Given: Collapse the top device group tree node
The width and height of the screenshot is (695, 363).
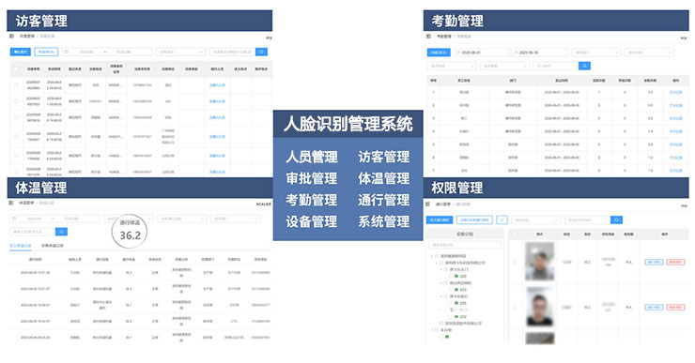Looking at the screenshot, I should pos(432,256).
